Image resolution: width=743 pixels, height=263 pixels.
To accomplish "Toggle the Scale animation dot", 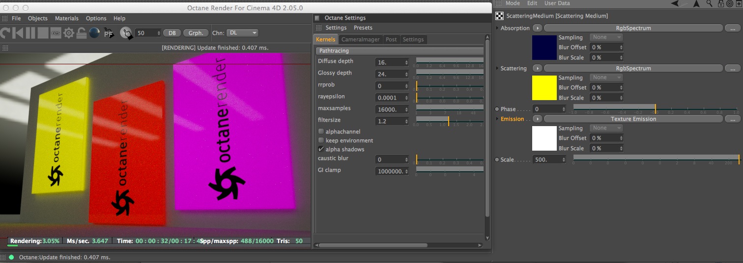I will pyautogui.click(x=497, y=159).
